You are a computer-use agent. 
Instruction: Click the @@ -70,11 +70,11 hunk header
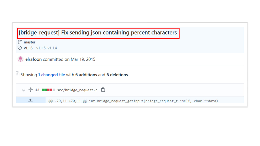click(133, 101)
